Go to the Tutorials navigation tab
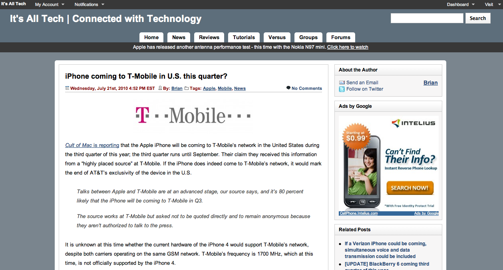This screenshot has width=503, height=270. [x=244, y=37]
